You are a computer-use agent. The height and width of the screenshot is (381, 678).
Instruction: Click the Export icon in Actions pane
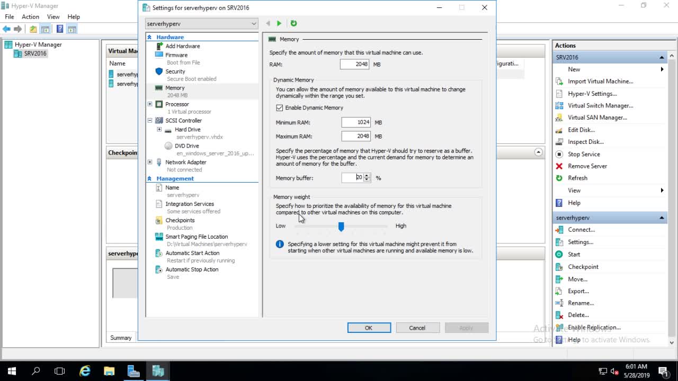pyautogui.click(x=559, y=291)
